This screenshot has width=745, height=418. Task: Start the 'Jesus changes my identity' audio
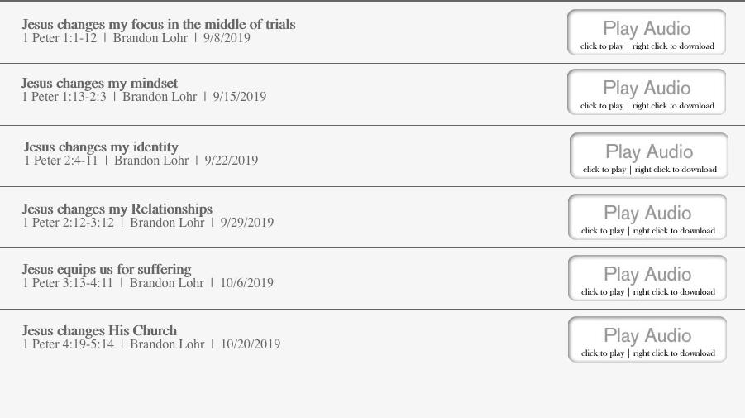coord(649,156)
